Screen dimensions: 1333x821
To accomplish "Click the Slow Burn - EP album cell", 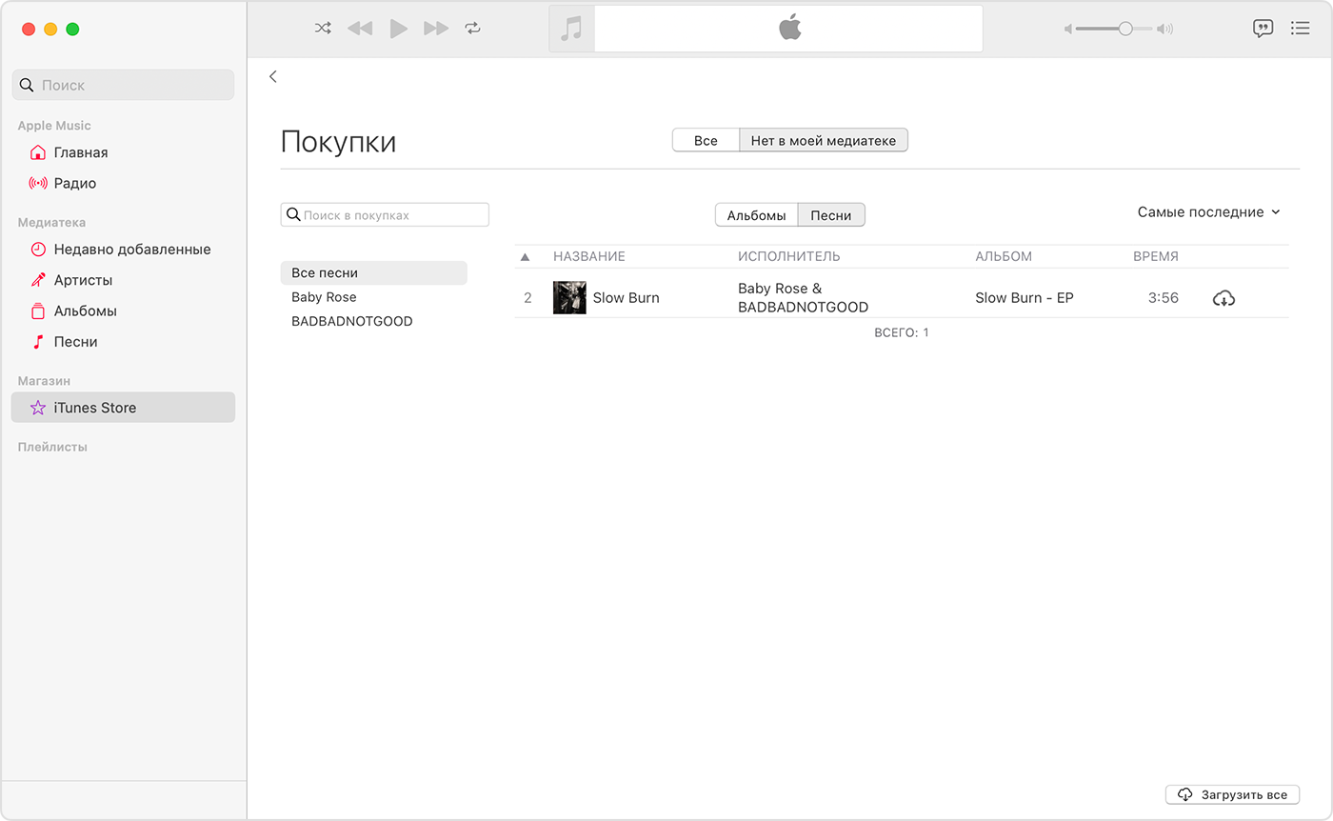I will (x=1025, y=298).
